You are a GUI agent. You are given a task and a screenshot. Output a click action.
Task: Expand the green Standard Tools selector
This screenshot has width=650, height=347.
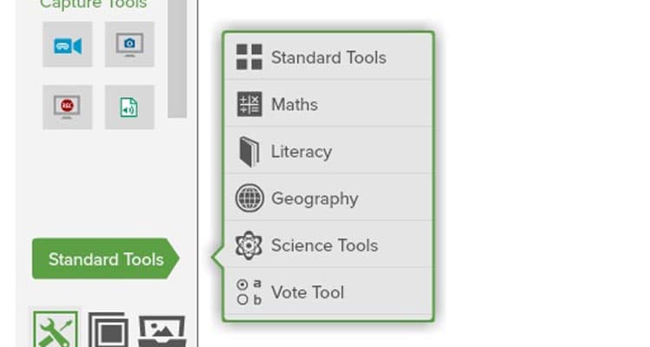[105, 259]
